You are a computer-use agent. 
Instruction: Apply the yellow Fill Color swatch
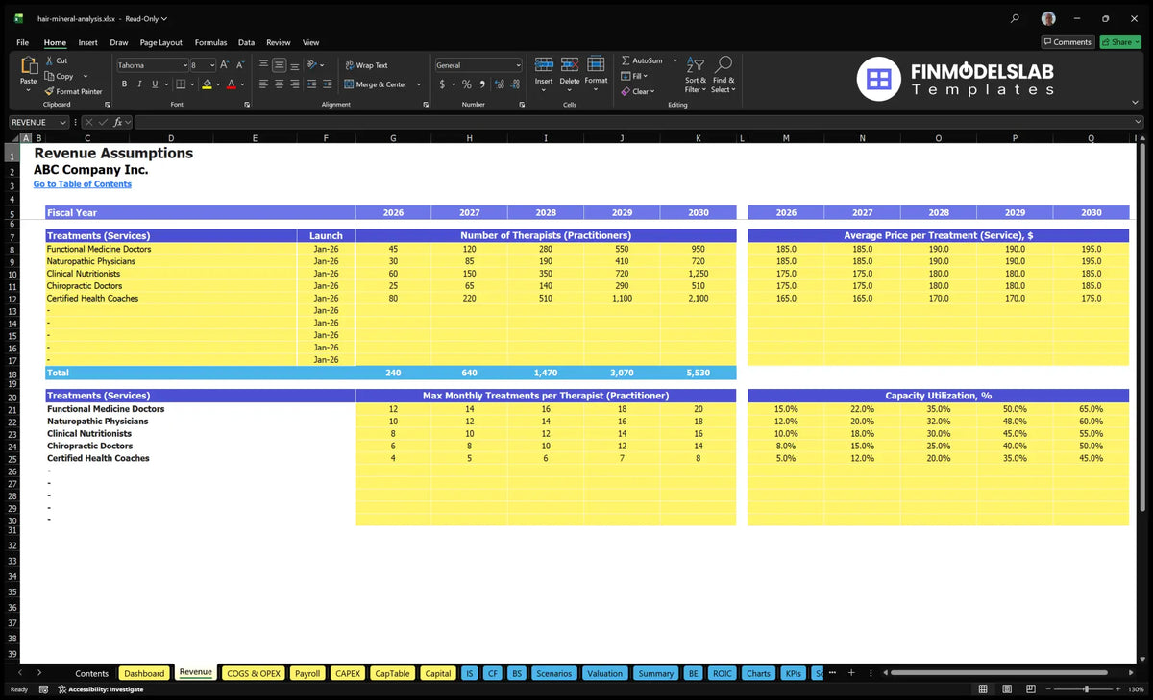(208, 84)
